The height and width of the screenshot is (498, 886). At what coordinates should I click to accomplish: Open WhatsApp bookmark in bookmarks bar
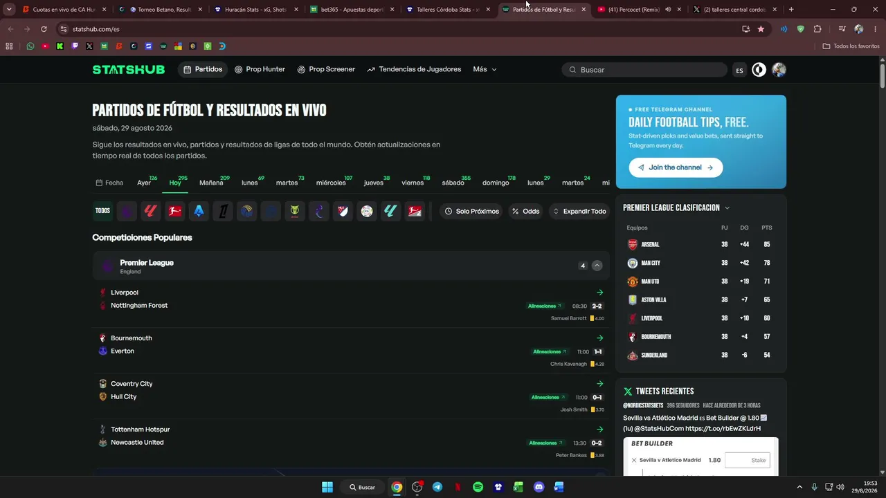[30, 46]
